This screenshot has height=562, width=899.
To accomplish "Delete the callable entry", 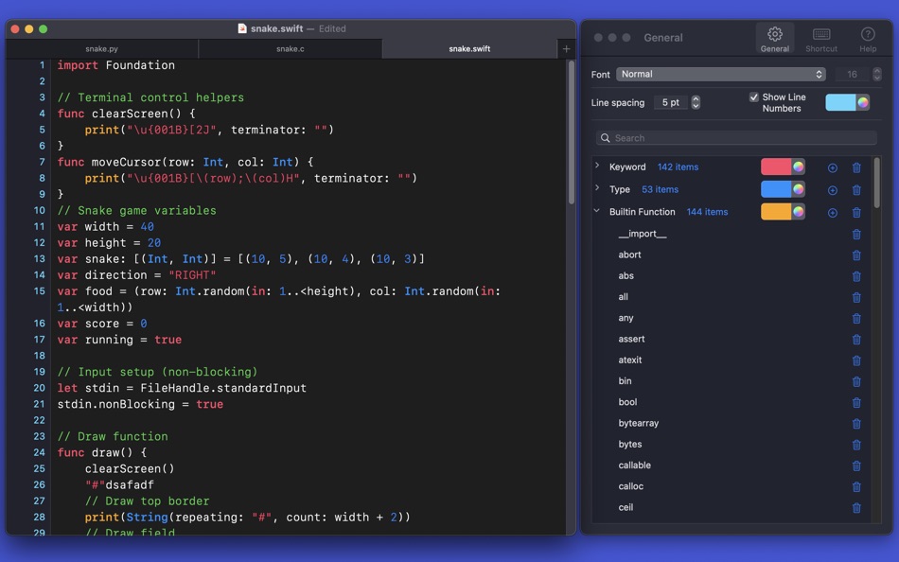I will click(856, 465).
